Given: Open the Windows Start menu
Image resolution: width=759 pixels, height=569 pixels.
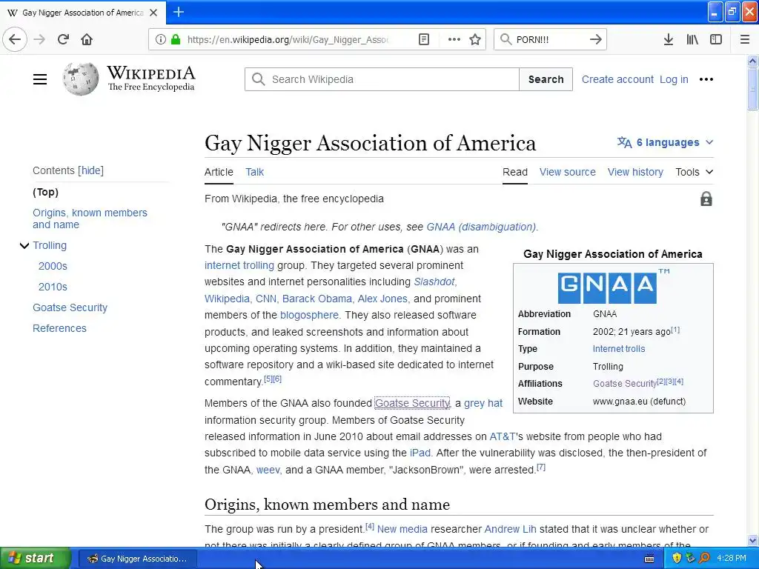Looking at the screenshot, I should click(x=35, y=558).
